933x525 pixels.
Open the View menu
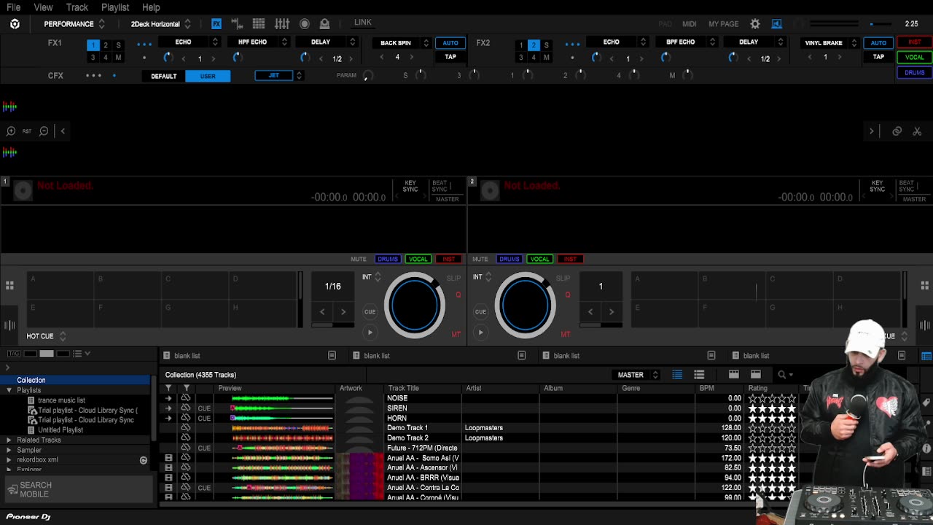43,7
